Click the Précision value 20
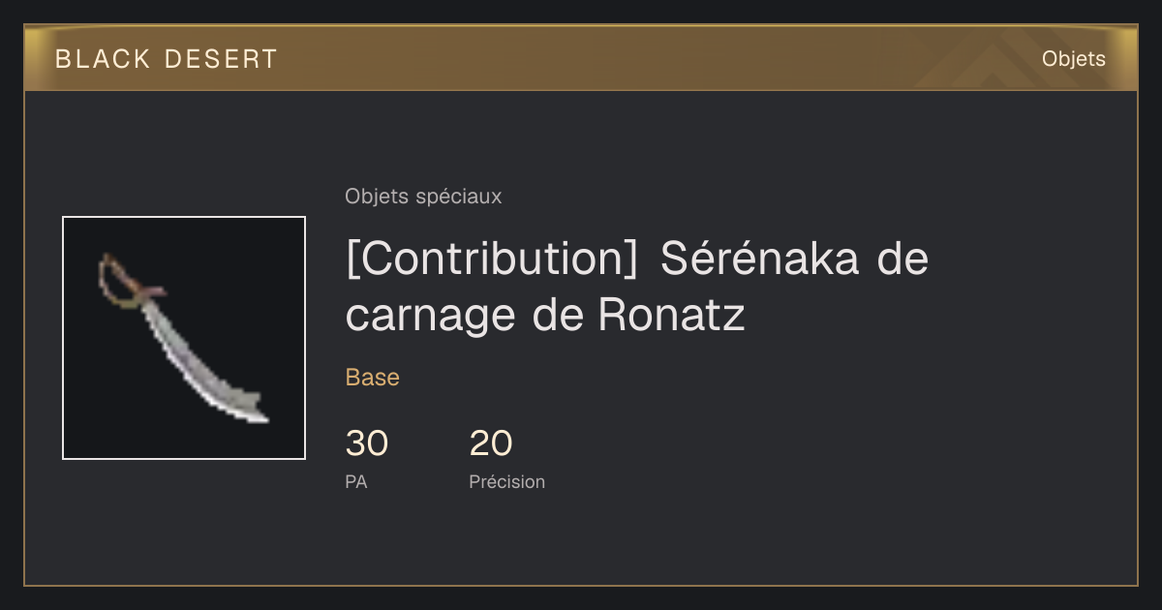 pos(491,443)
